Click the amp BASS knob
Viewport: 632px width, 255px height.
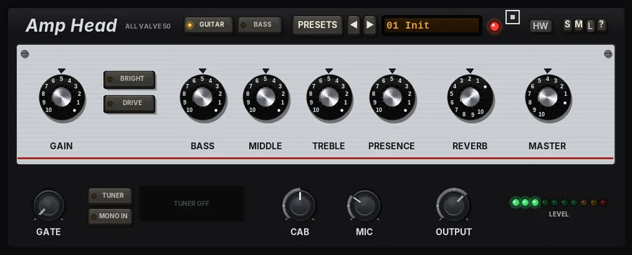tap(202, 97)
